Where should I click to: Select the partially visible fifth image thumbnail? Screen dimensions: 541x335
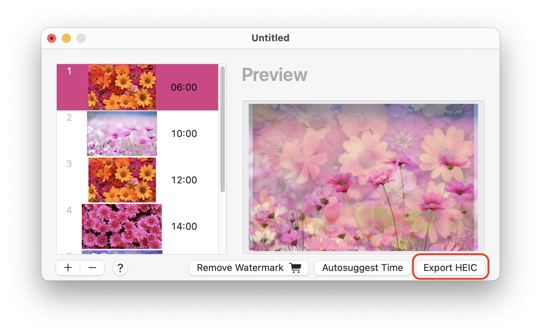pyautogui.click(x=122, y=252)
